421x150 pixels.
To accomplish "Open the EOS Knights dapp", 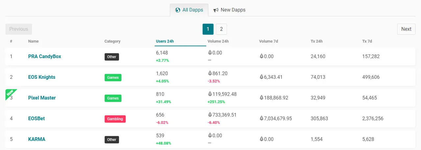I will pos(42,77).
